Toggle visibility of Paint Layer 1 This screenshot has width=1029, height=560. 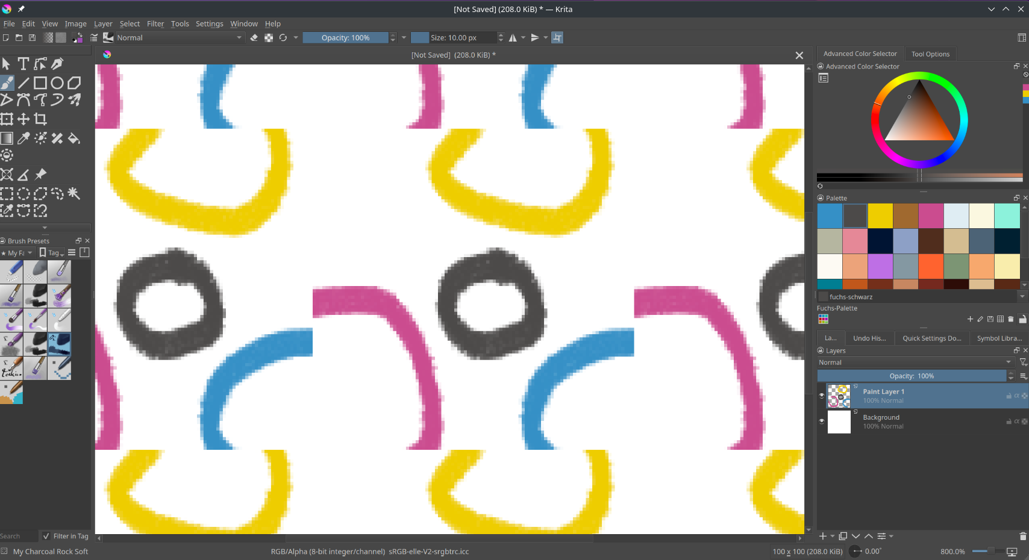[822, 396]
